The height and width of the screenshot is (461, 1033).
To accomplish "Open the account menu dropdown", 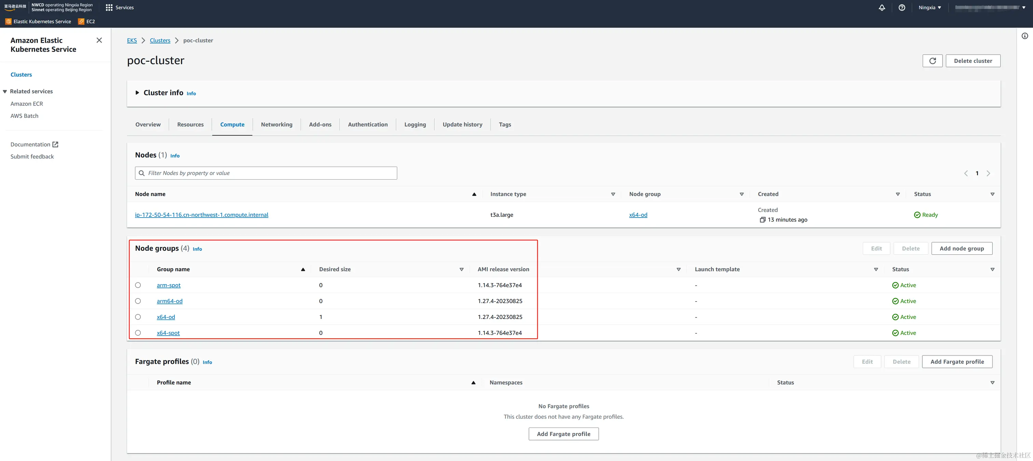I will (x=990, y=8).
